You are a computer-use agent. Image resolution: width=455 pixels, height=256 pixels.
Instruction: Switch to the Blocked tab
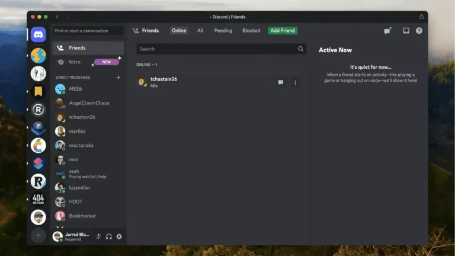click(x=251, y=30)
